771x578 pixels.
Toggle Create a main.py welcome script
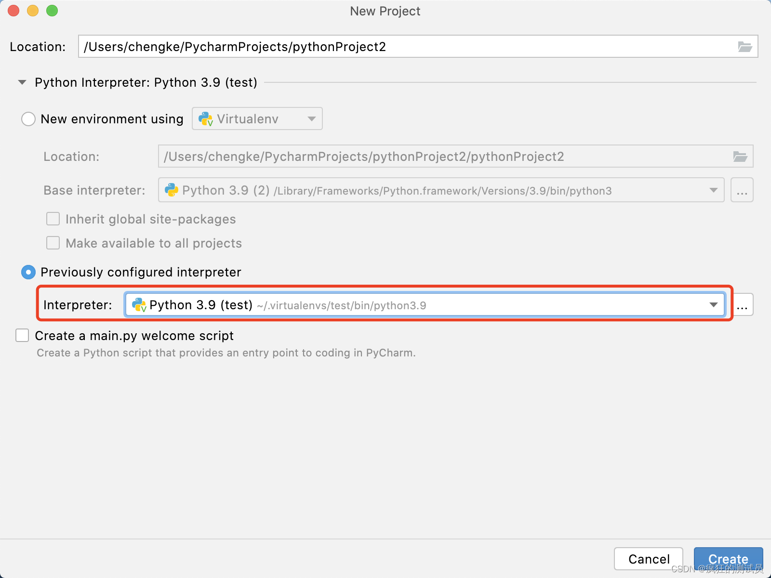22,335
